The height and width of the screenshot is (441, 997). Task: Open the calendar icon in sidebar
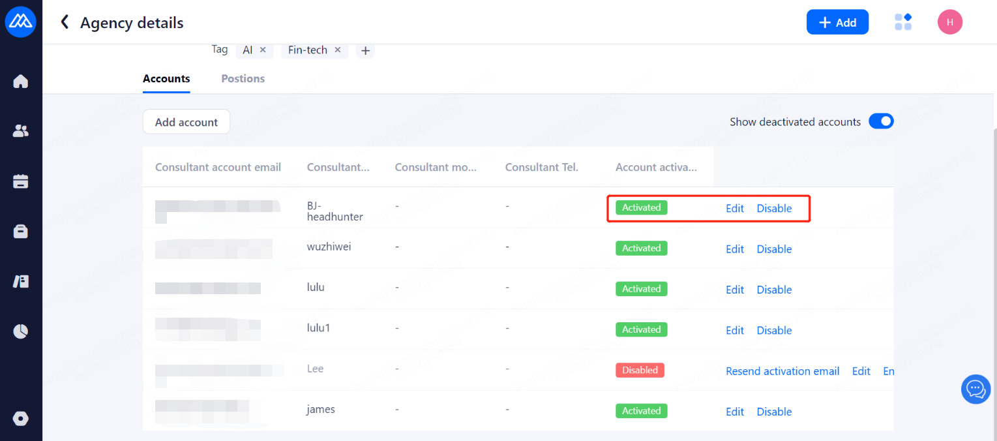pyautogui.click(x=21, y=181)
